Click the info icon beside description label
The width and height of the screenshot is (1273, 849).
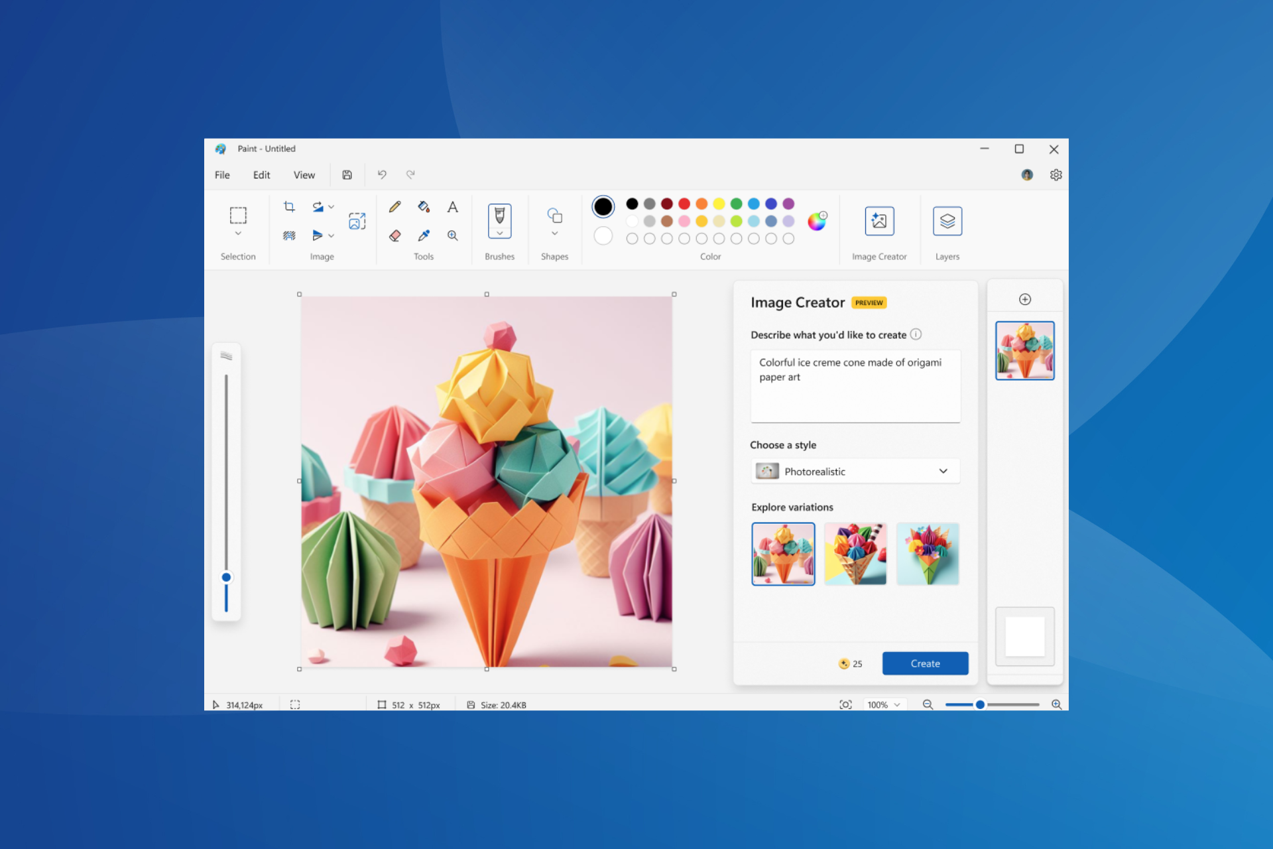click(x=916, y=334)
